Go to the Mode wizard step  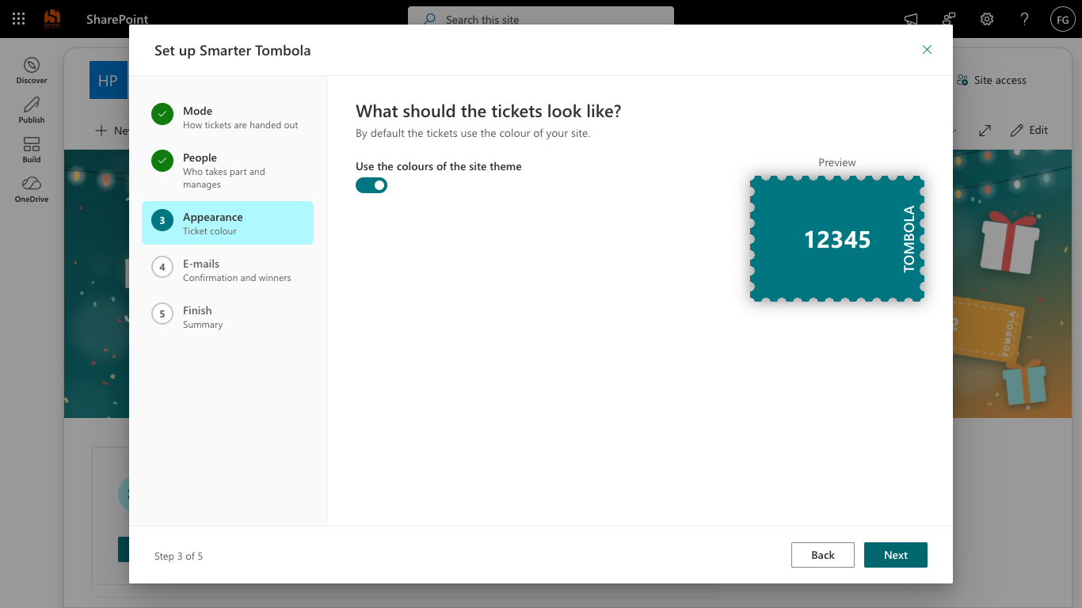(x=227, y=117)
